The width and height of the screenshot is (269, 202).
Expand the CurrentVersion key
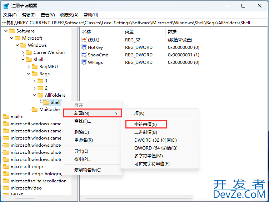tap(23, 52)
